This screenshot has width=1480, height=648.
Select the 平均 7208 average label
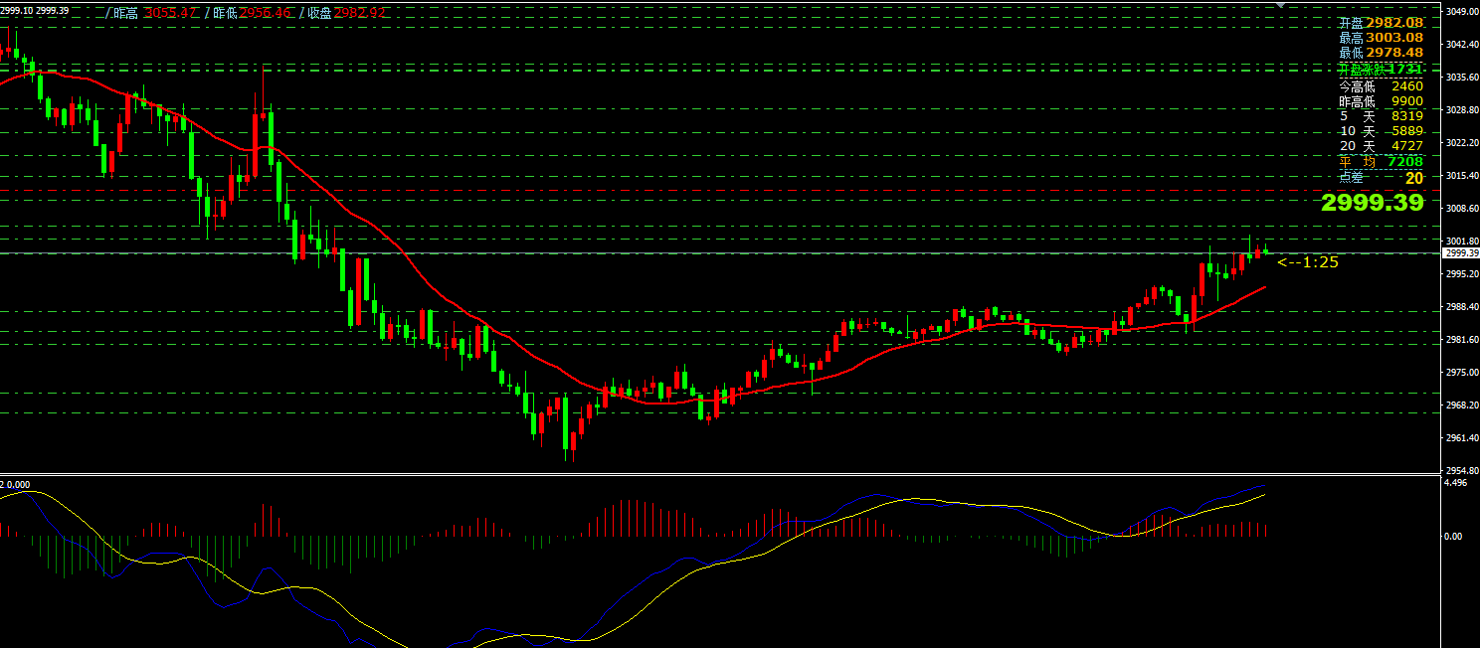coord(1381,161)
